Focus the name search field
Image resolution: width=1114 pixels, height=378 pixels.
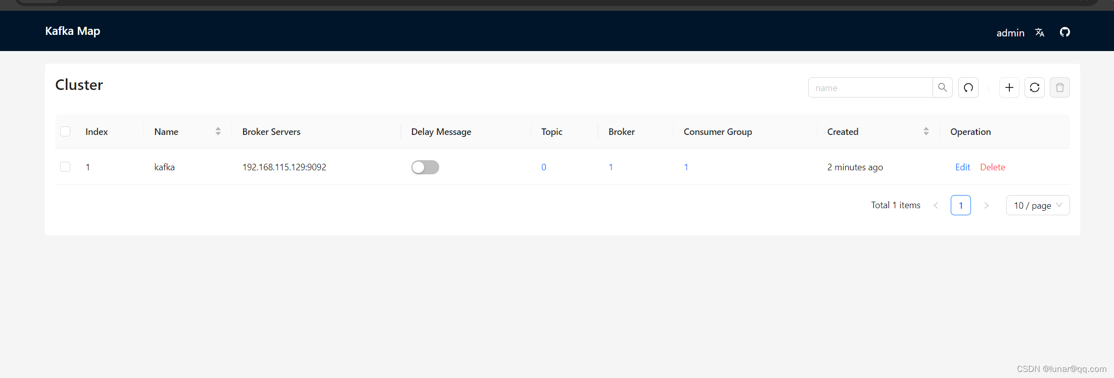(x=870, y=87)
